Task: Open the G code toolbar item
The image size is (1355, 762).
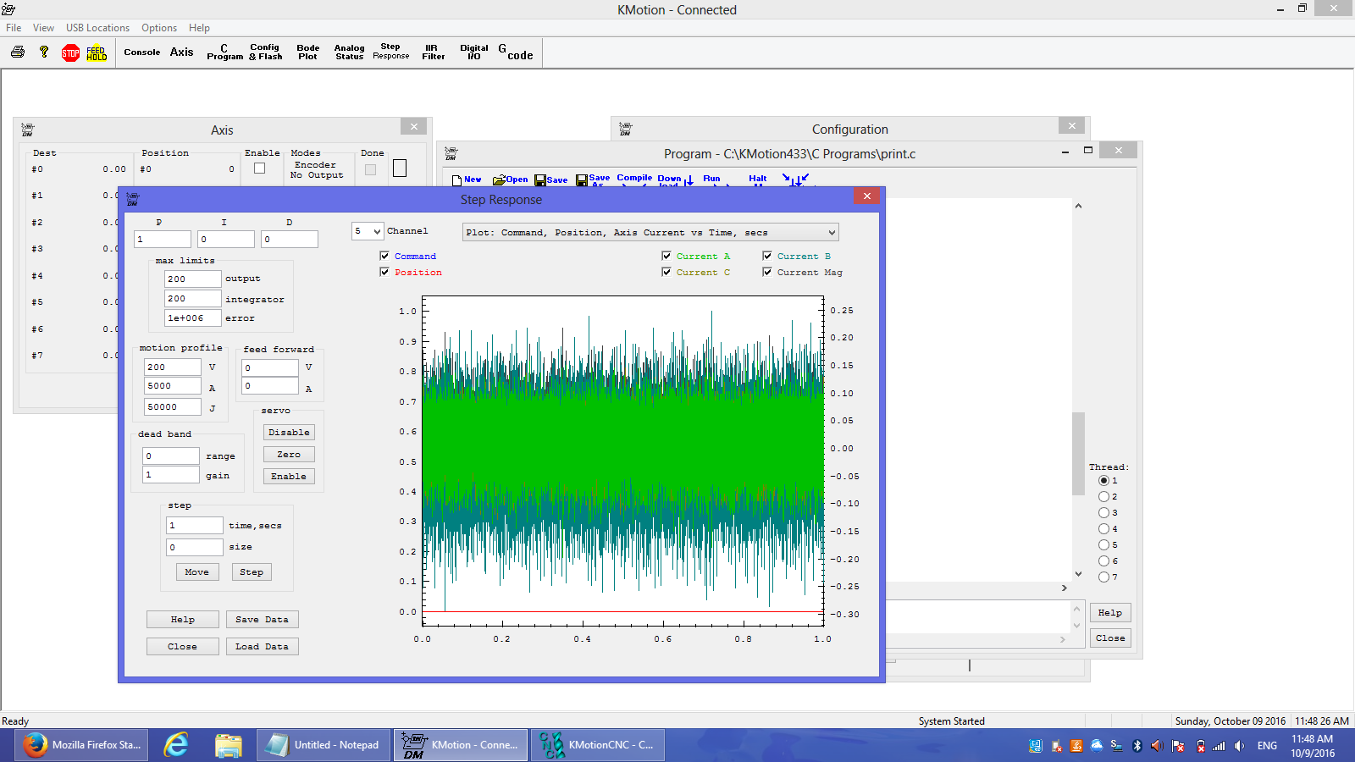Action: 515,52
